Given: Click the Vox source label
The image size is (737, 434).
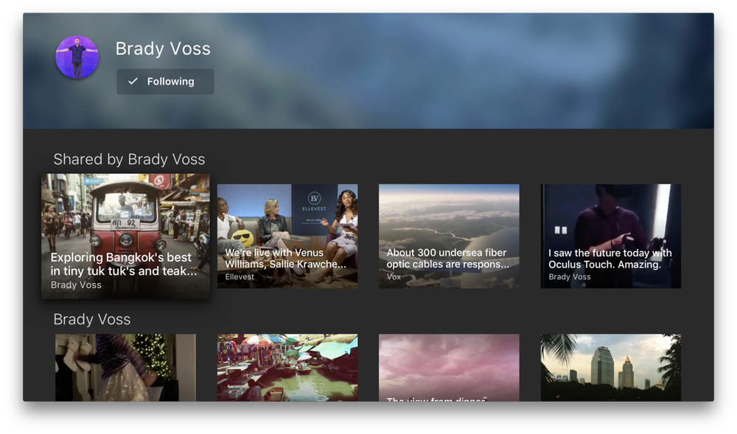Looking at the screenshot, I should click(394, 276).
